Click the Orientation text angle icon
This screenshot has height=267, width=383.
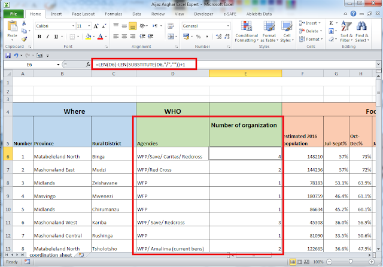click(142, 26)
